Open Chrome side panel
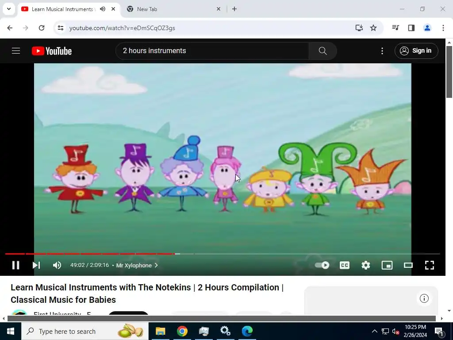This screenshot has height=340, width=453. tap(411, 28)
